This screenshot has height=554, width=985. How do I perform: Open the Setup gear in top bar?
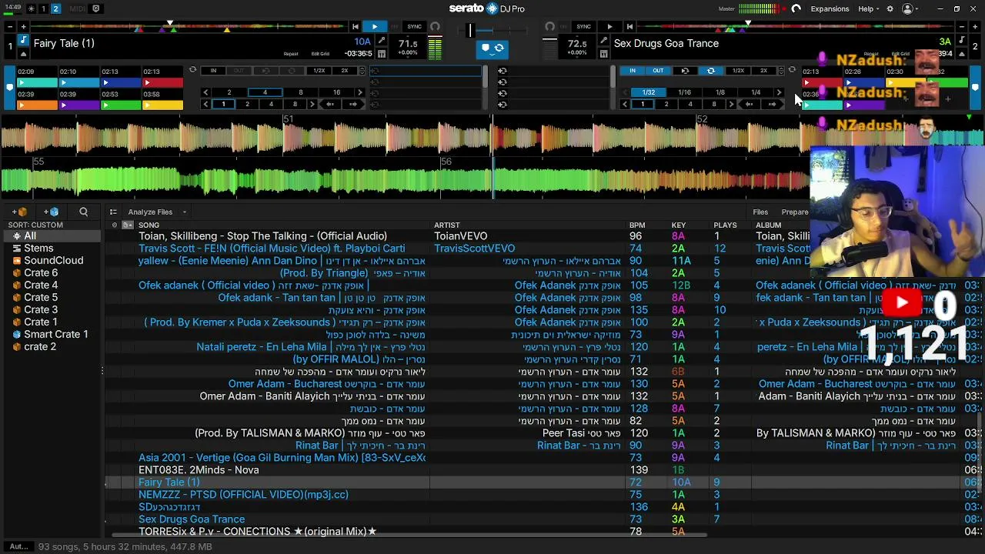(890, 8)
